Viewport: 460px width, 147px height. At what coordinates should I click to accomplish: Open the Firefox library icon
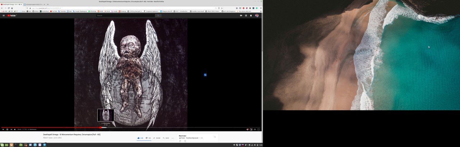tap(237, 8)
